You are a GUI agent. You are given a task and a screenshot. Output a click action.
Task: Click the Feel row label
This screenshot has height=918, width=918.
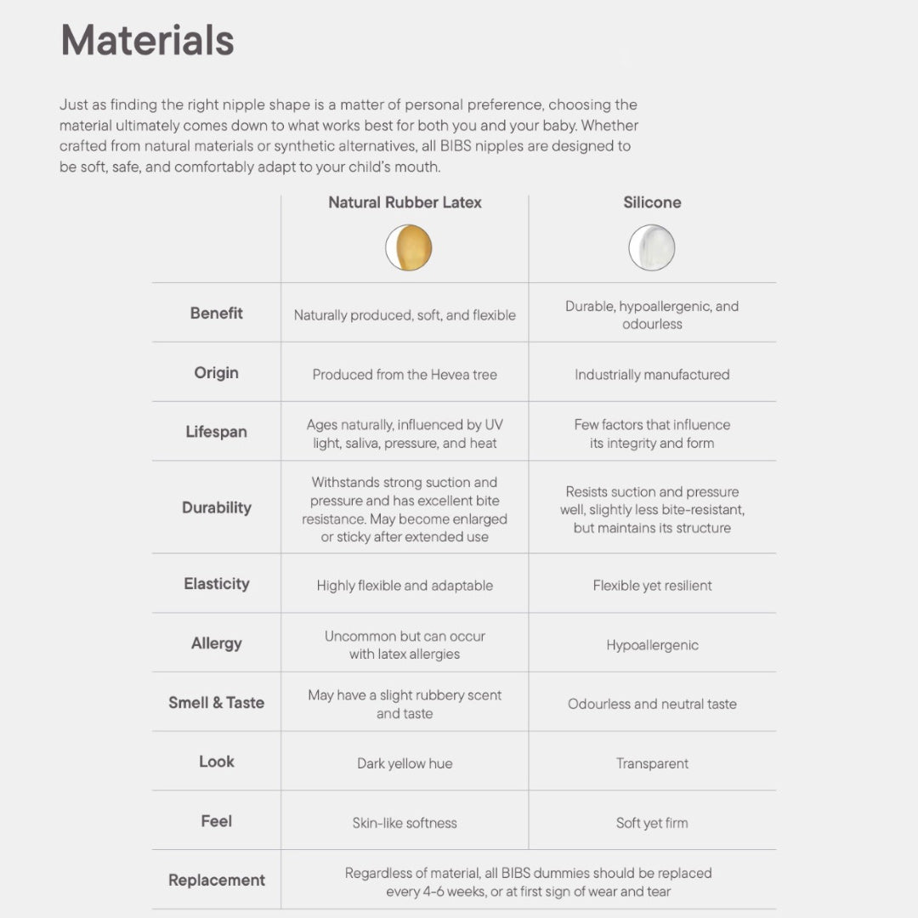(x=217, y=821)
